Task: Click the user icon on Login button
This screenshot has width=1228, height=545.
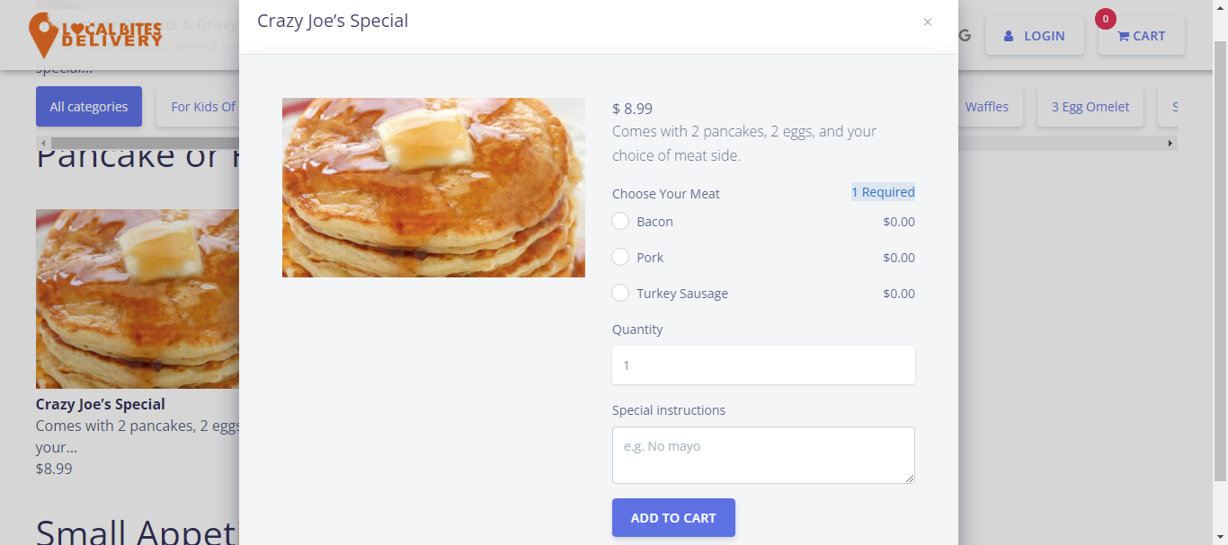Action: pos(1009,37)
